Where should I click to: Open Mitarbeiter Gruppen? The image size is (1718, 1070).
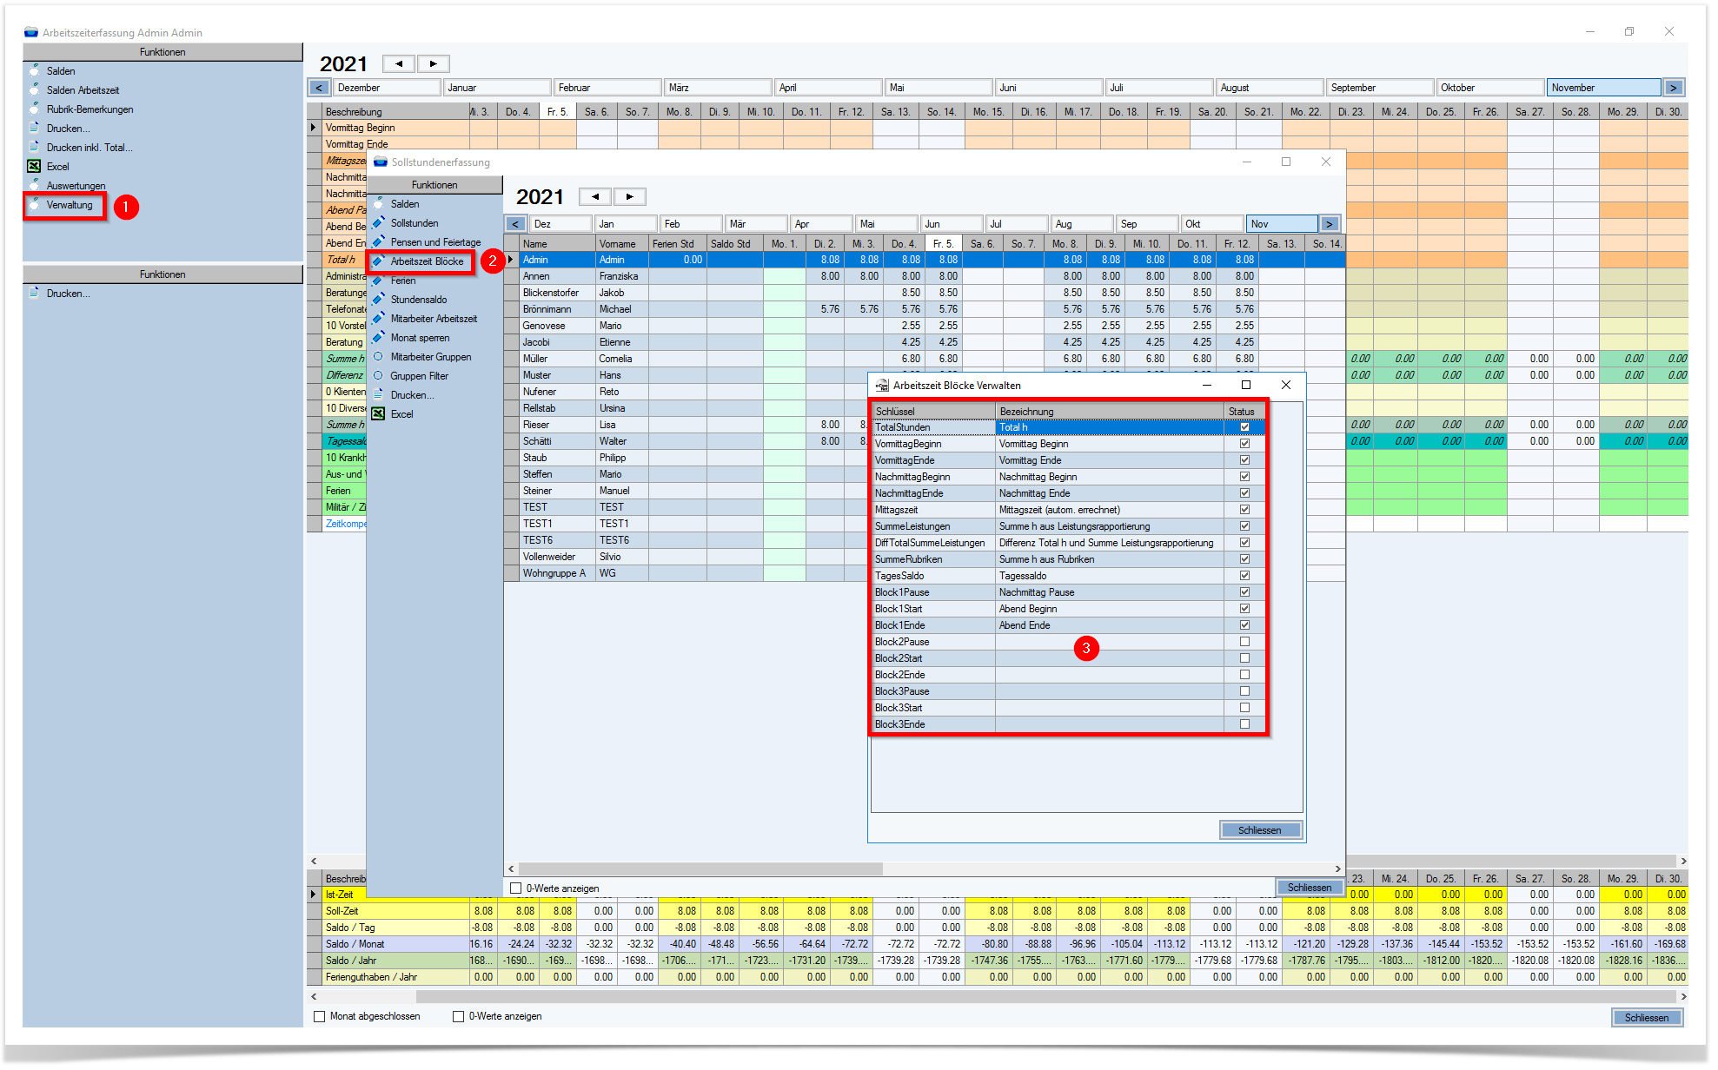[x=431, y=357]
